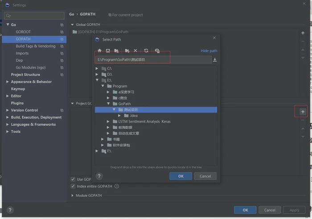
Task: Collapse the Global GOPATH section
Action: click(x=72, y=25)
